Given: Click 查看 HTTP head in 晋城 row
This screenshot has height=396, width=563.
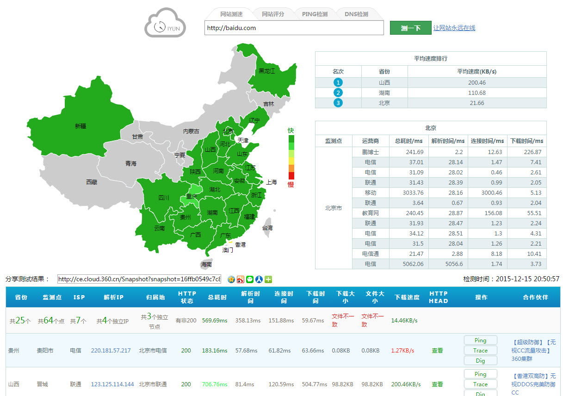Looking at the screenshot, I should 437,384.
